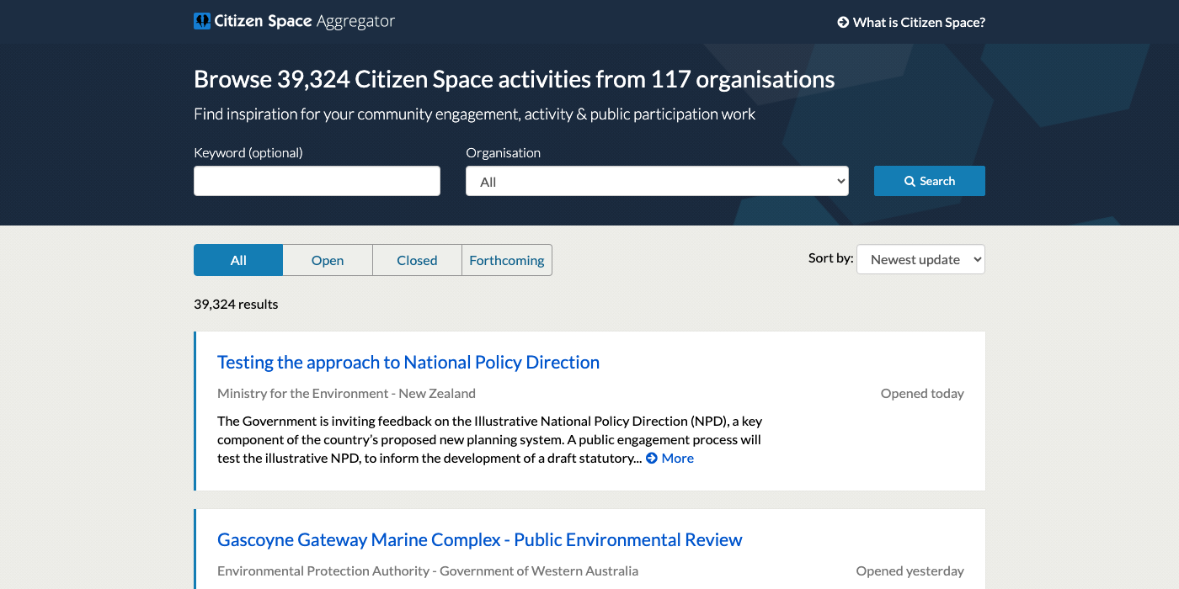Click the Keyword (optional) label

248,152
